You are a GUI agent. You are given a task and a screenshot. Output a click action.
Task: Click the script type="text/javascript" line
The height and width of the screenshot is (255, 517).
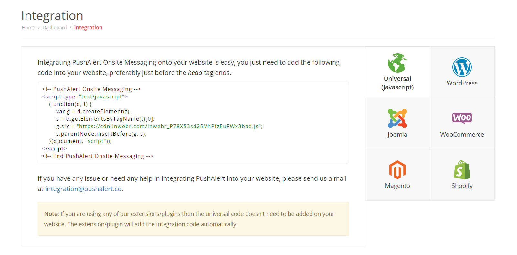pyautogui.click(x=85, y=97)
